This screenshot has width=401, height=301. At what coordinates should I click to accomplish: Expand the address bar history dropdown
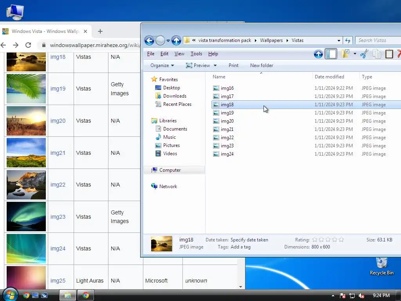coord(339,40)
